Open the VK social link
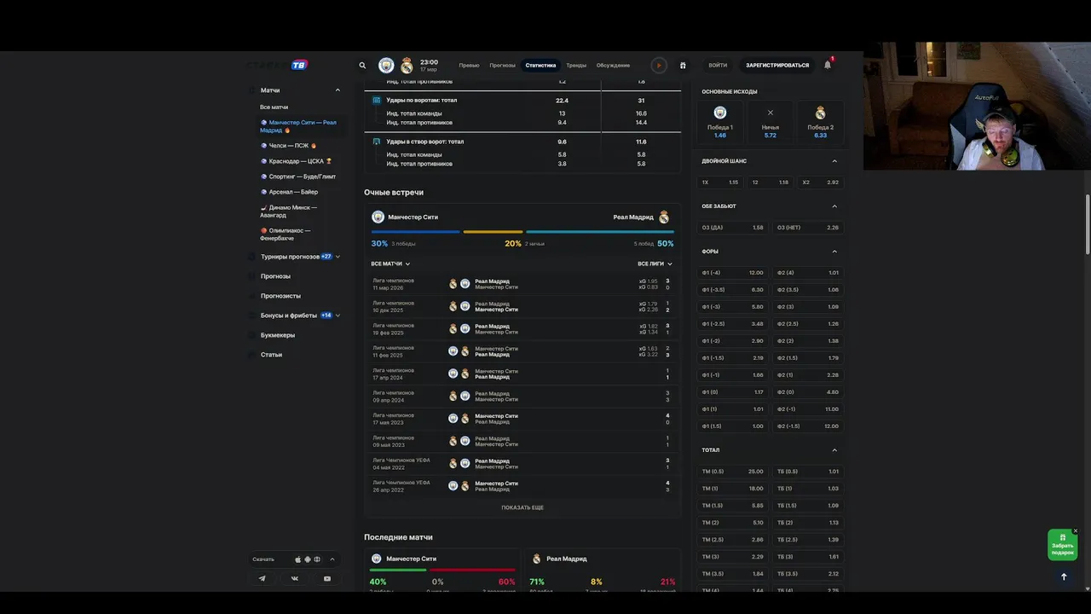The image size is (1091, 614). tap(295, 578)
